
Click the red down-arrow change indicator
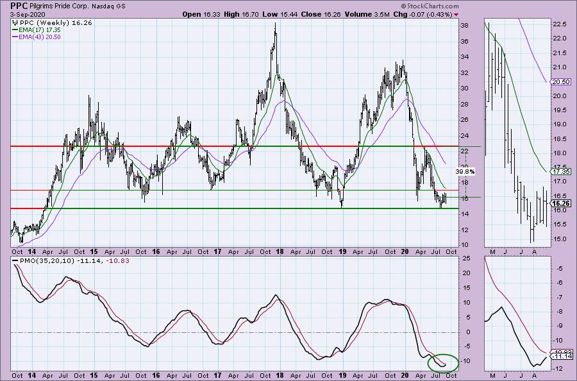point(456,15)
